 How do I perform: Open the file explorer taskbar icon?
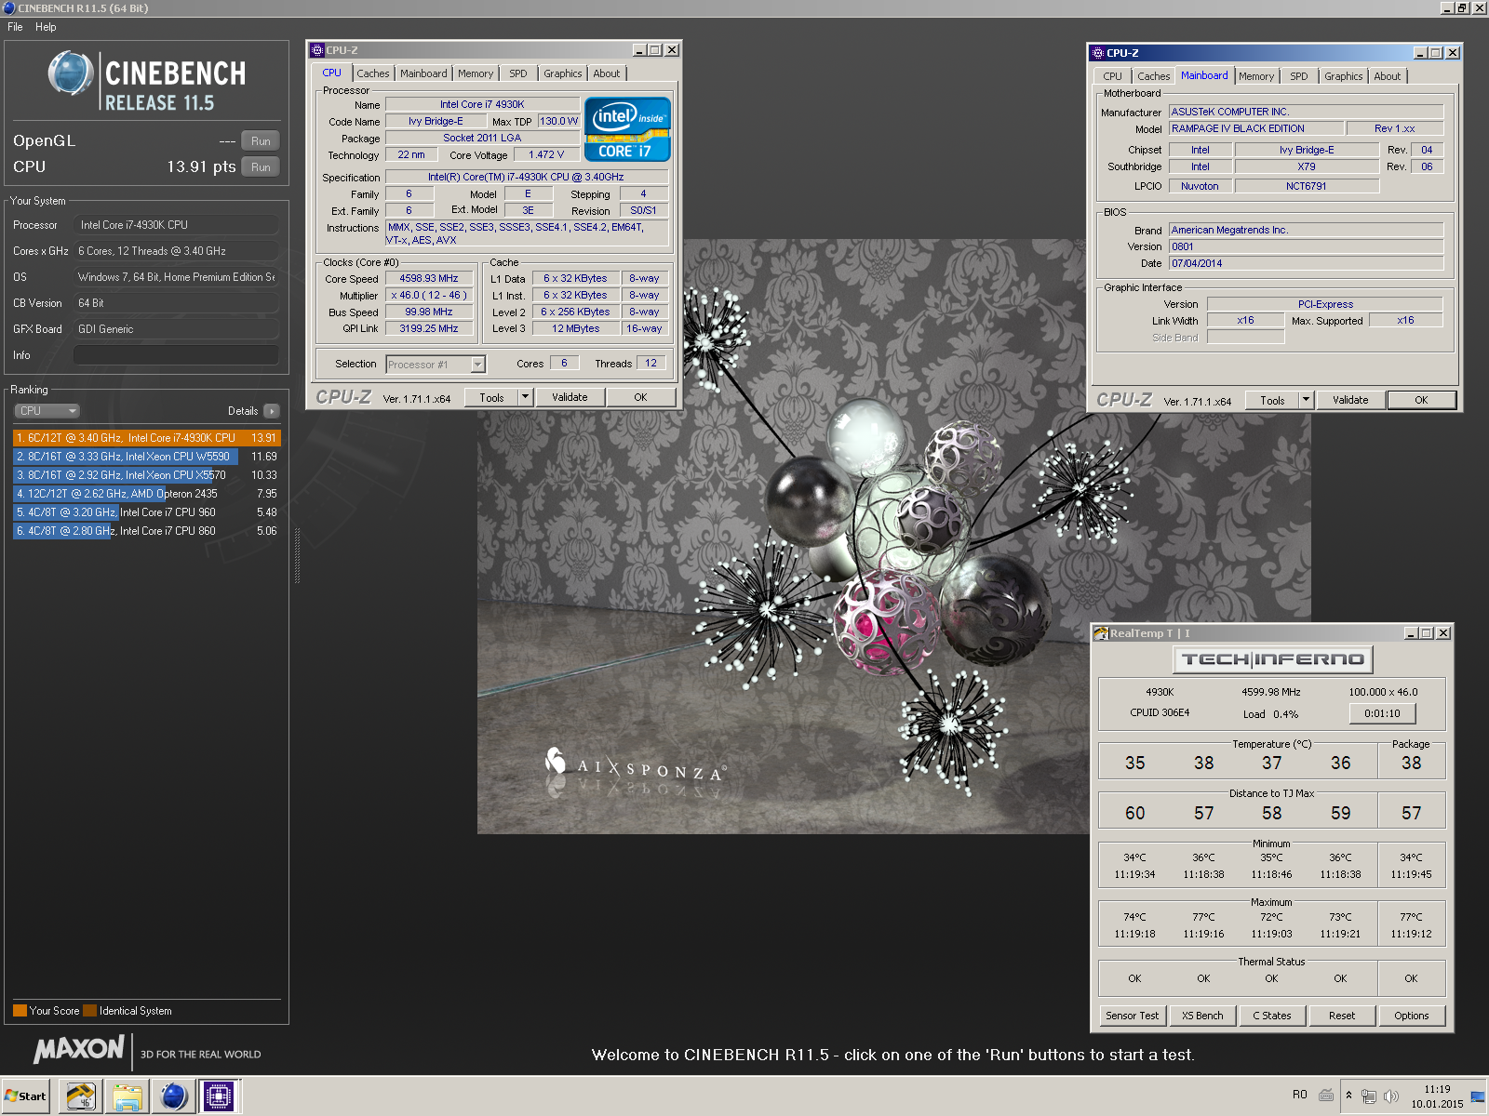click(x=127, y=1096)
